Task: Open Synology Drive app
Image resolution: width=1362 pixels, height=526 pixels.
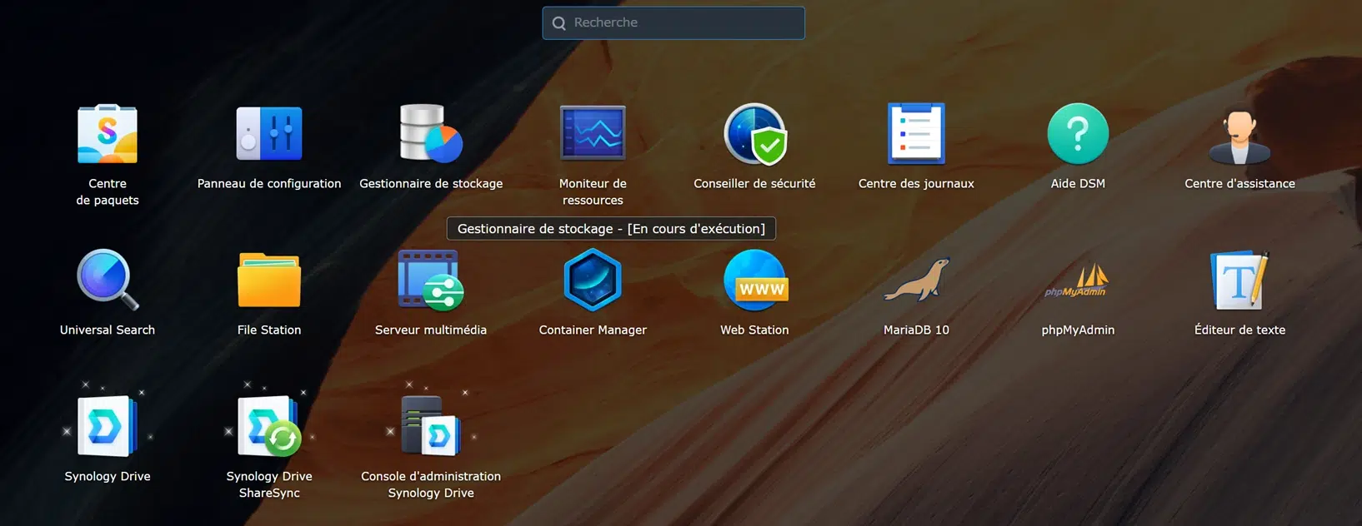Action: (108, 426)
